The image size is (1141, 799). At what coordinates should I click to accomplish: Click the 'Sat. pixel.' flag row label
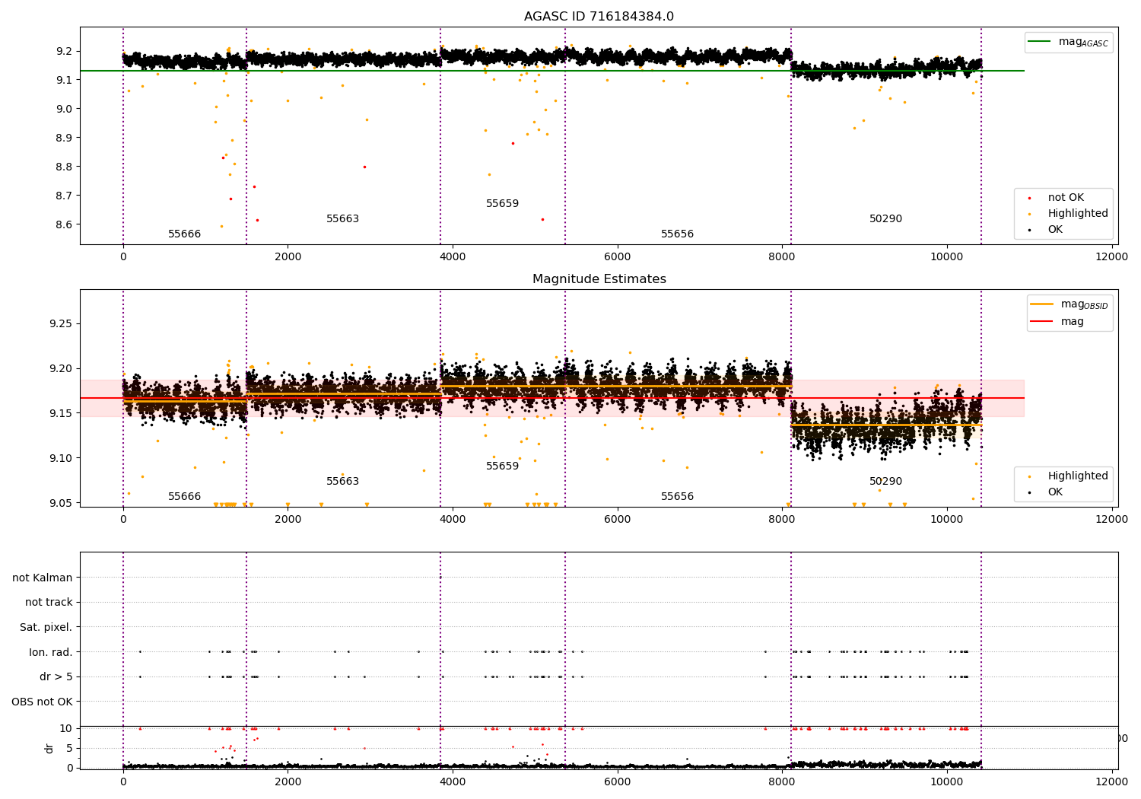(46, 628)
